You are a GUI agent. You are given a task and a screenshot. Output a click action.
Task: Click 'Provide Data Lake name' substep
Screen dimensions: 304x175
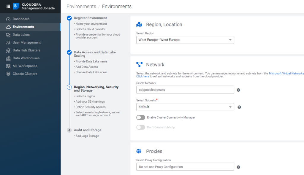[91, 61]
